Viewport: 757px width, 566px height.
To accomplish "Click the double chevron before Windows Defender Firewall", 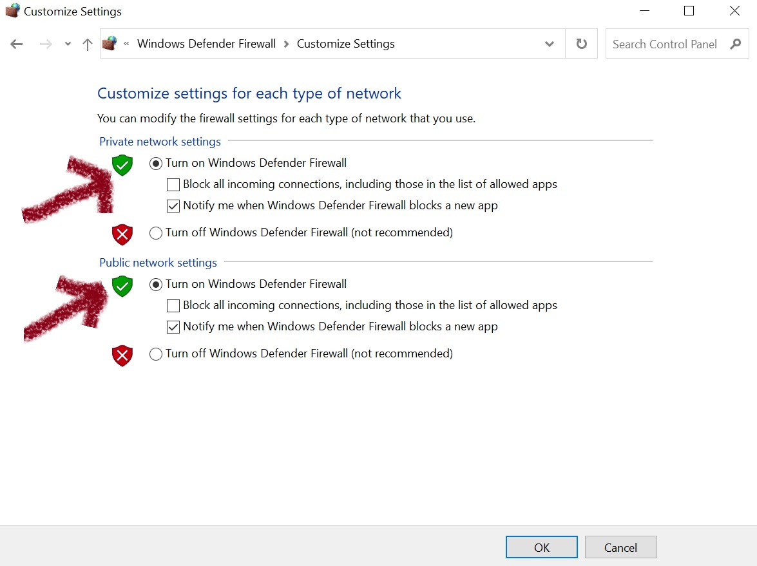I will point(126,43).
